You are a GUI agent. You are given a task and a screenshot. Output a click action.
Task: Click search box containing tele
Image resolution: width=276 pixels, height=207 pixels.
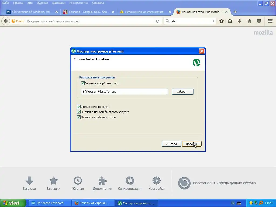(190, 21)
